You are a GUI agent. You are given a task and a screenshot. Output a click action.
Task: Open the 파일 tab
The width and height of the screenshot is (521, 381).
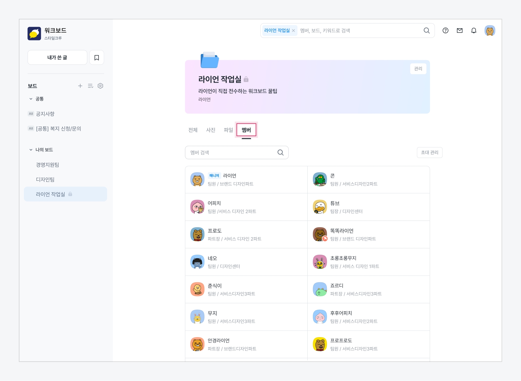(x=228, y=130)
